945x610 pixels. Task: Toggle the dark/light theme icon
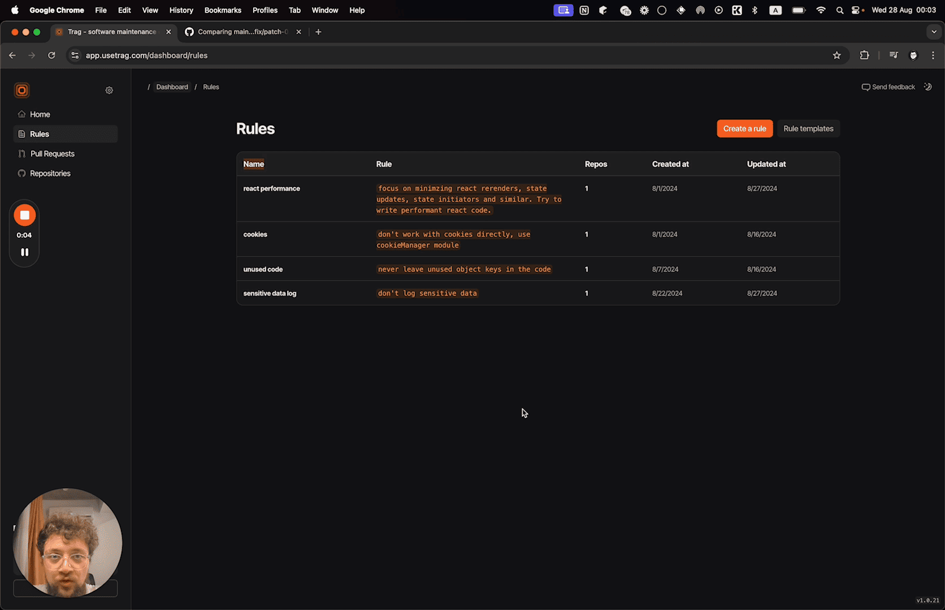927,87
